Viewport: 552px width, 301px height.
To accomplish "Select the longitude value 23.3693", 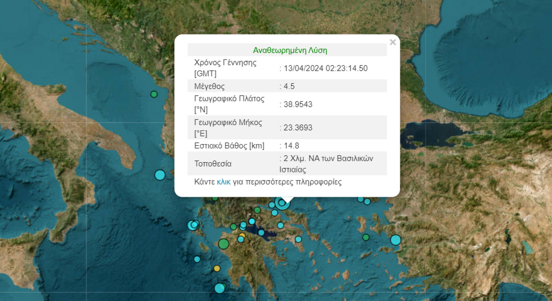I will coord(298,128).
